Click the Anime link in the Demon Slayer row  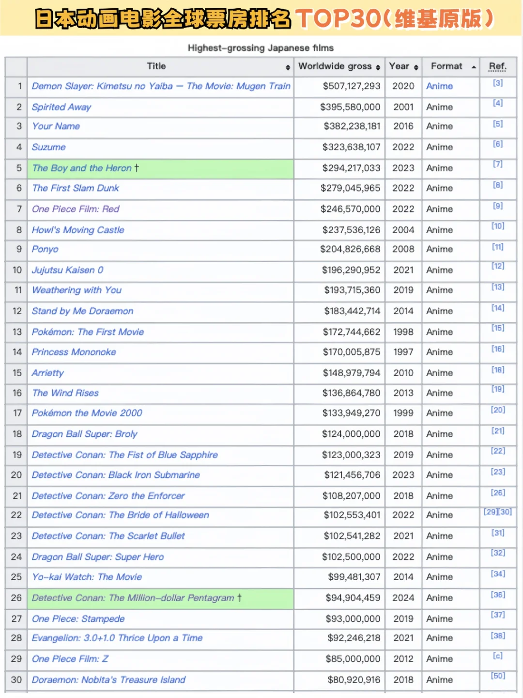439,86
